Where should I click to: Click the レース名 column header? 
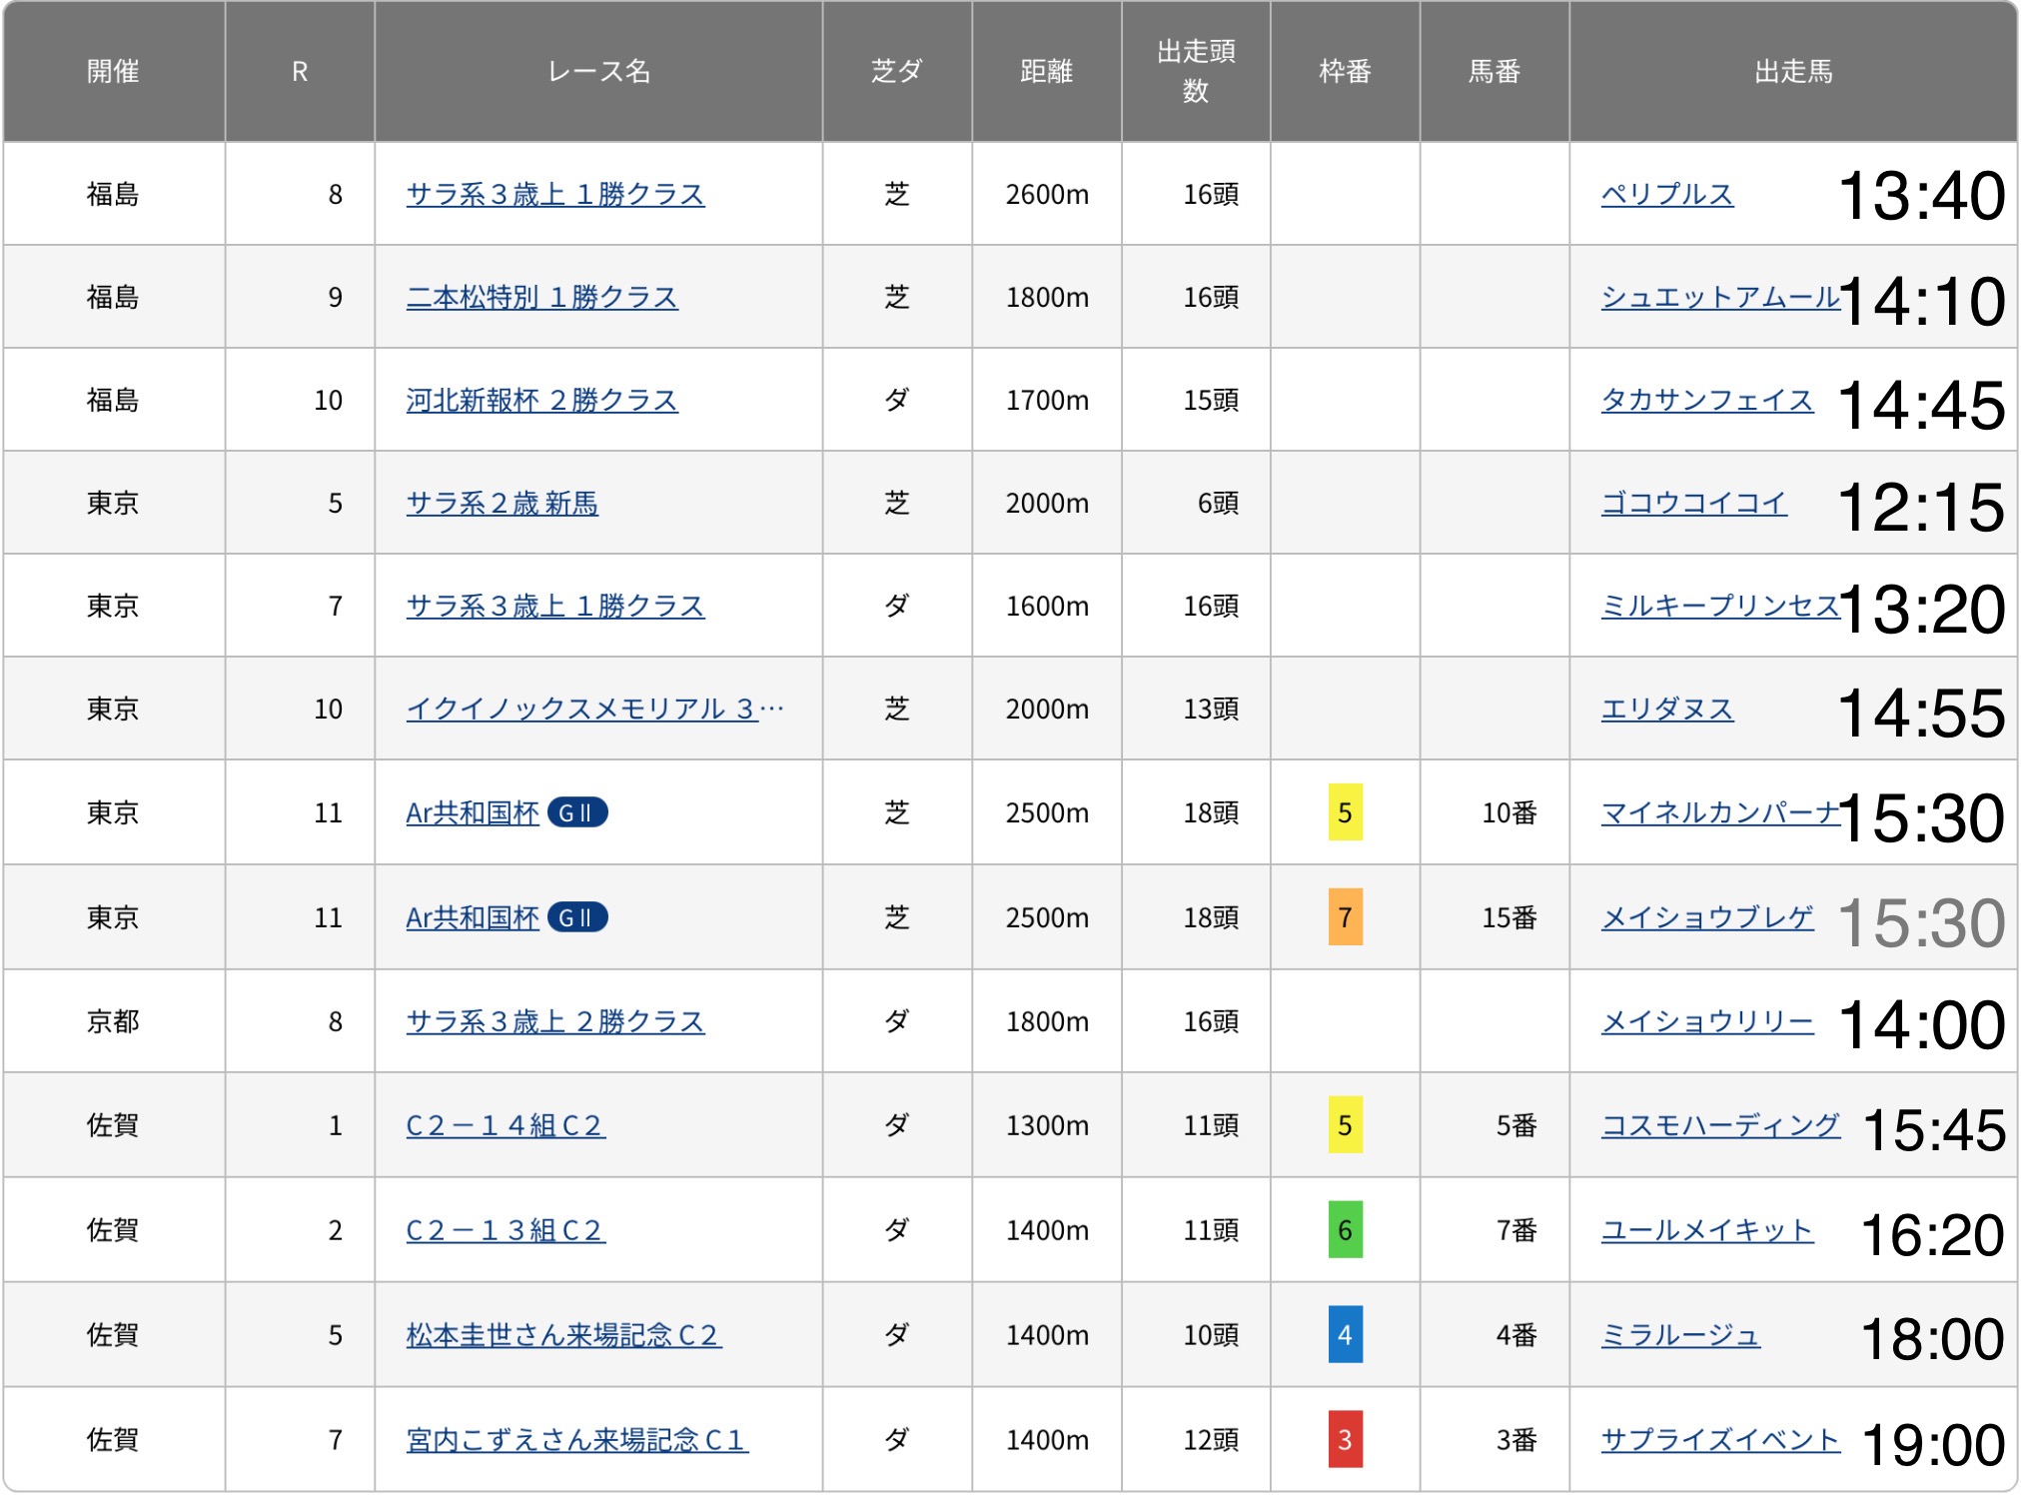click(597, 71)
